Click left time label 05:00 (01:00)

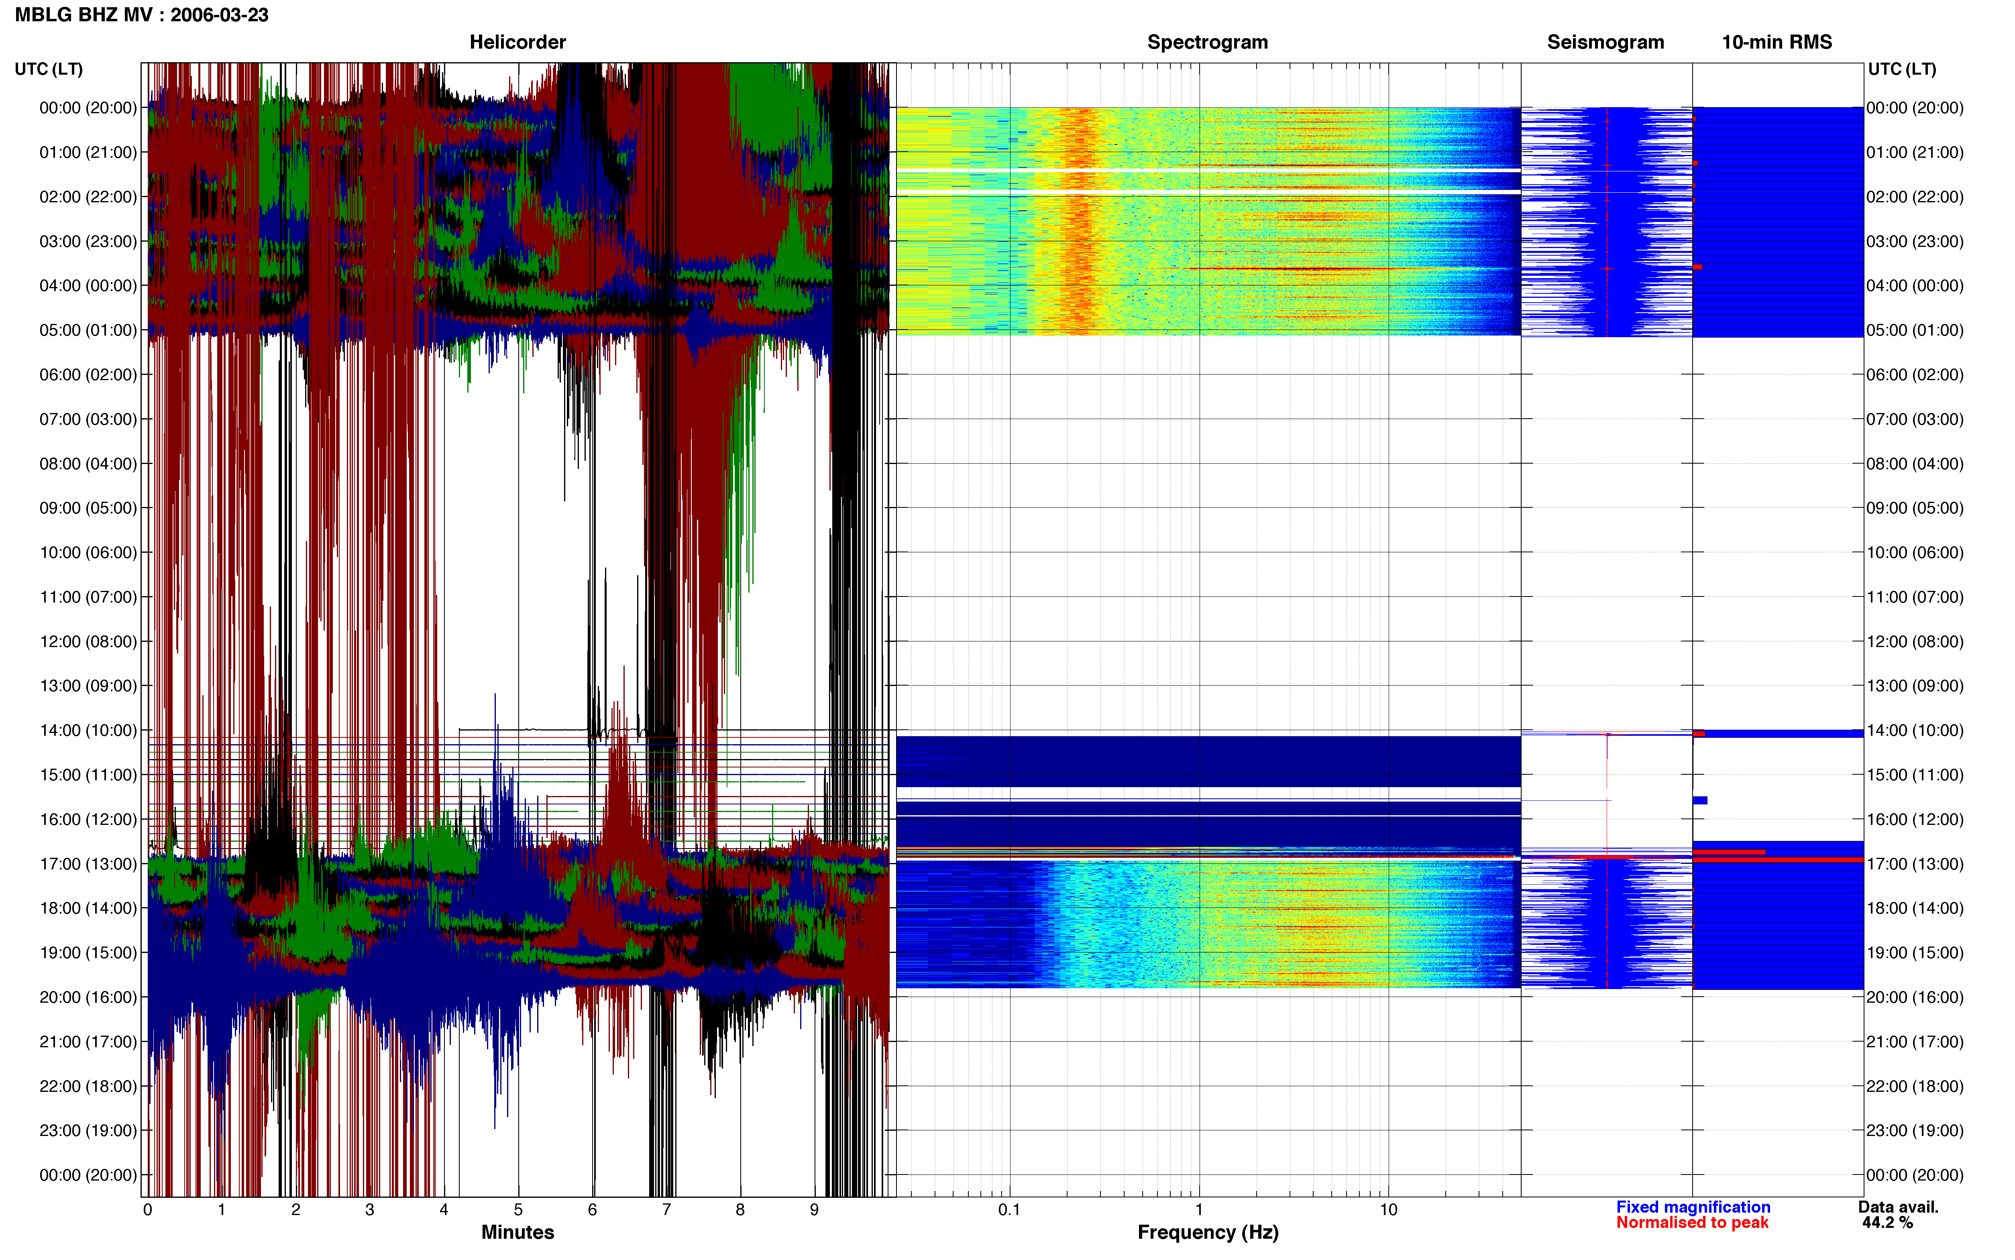click(88, 330)
